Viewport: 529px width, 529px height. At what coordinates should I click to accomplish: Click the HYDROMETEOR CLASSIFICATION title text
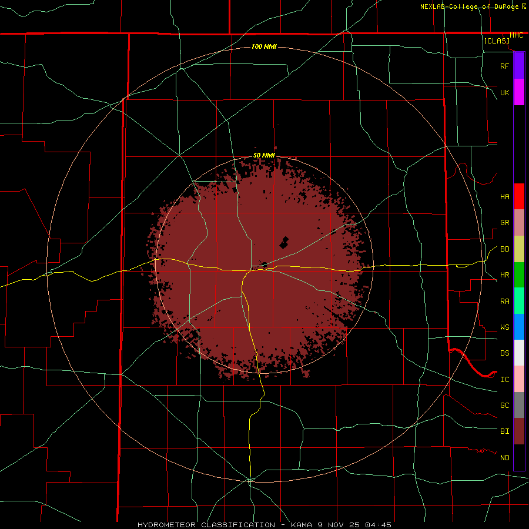(206, 525)
